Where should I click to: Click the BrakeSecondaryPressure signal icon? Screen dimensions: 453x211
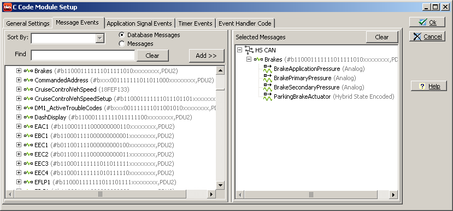pos(268,87)
